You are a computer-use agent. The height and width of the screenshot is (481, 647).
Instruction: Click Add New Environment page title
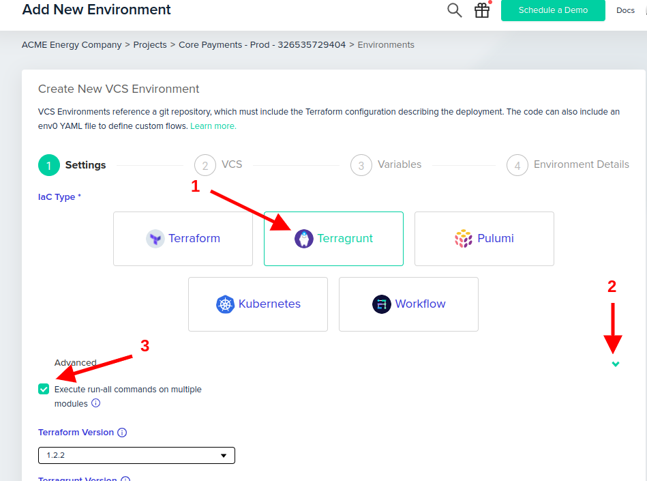pos(96,10)
